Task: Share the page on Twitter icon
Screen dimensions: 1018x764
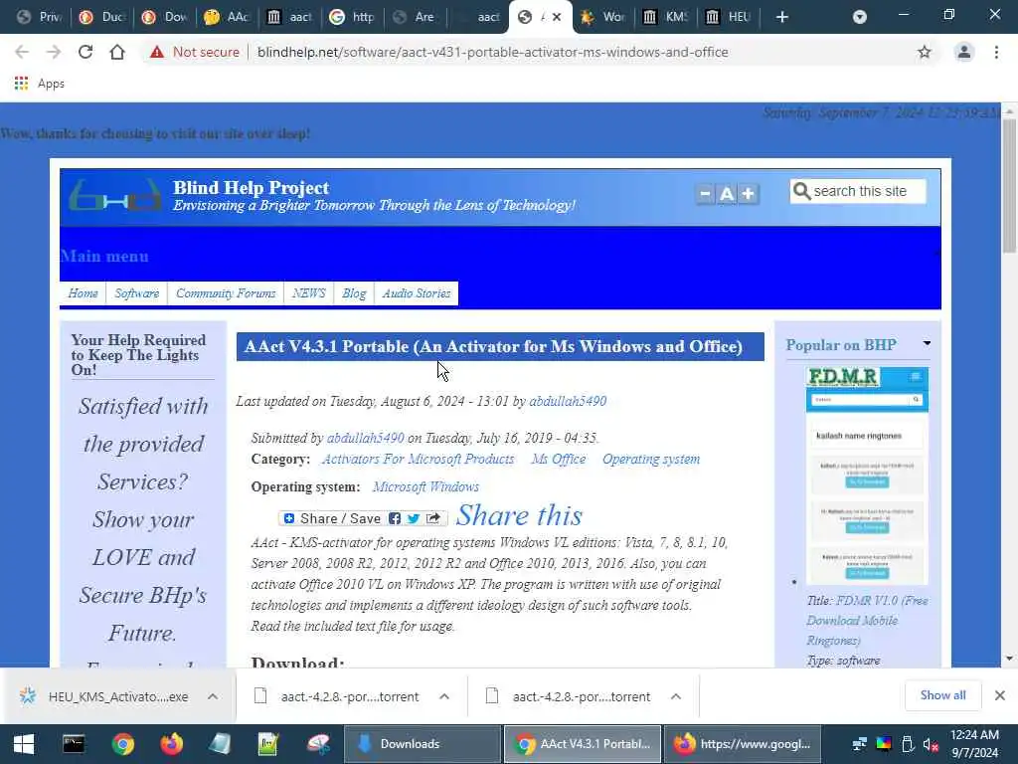Action: point(414,518)
